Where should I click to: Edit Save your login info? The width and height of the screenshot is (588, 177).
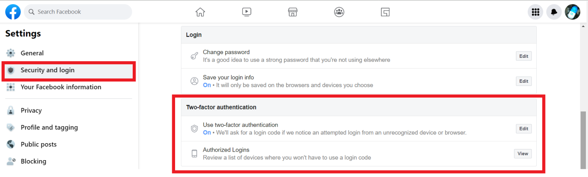(524, 81)
